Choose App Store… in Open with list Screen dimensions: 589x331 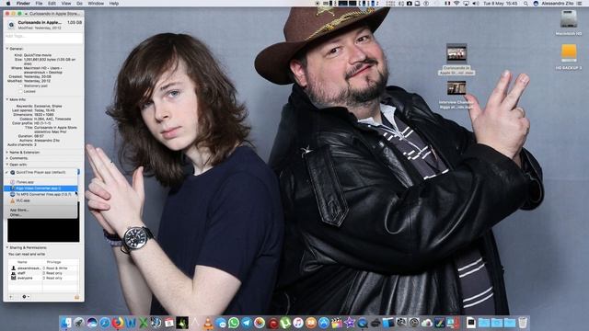pyautogui.click(x=40, y=211)
